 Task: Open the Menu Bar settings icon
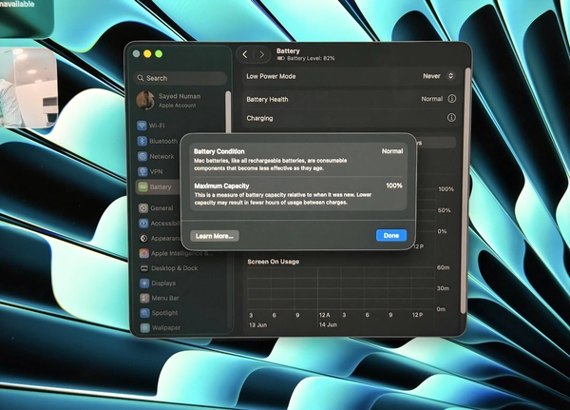pyautogui.click(x=144, y=298)
